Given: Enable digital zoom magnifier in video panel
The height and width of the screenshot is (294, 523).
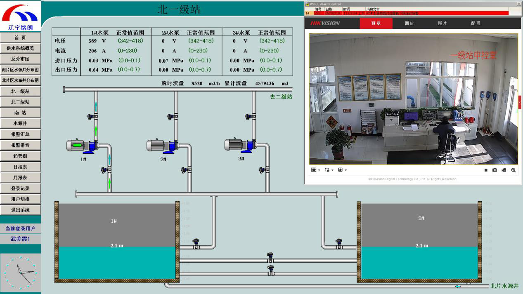Looking at the screenshot, I should click(514, 170).
